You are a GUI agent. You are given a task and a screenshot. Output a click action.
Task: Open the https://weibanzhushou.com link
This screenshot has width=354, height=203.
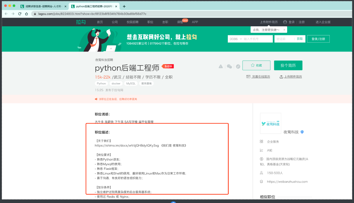coord(287,182)
